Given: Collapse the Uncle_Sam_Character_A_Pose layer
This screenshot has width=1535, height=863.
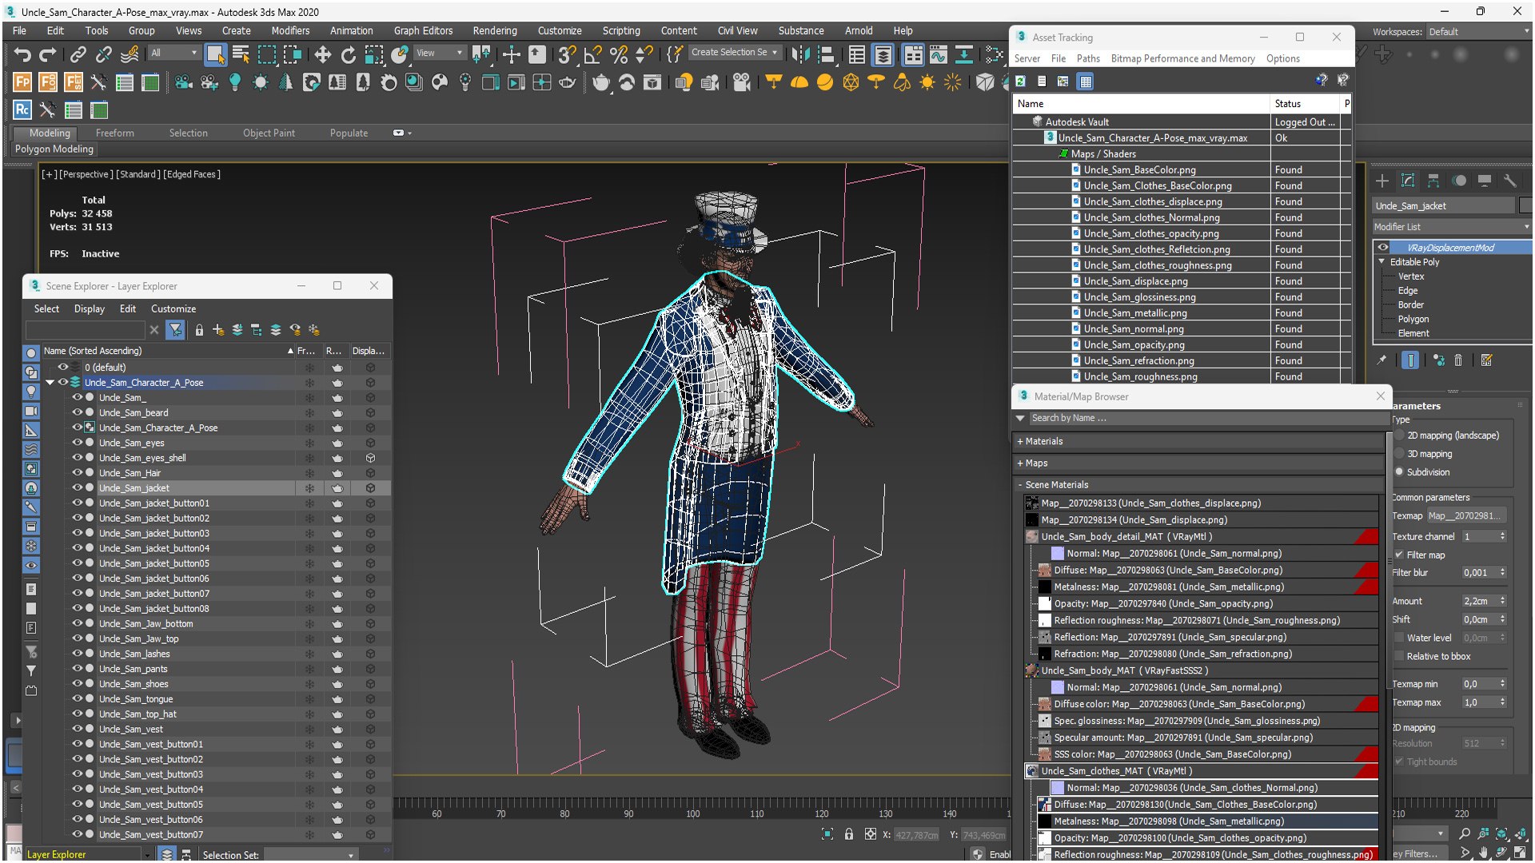Looking at the screenshot, I should click(x=50, y=383).
